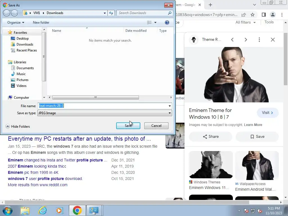The image size is (288, 216).
Task: Click the Visit button for Eminem Theme
Action: 268,112
